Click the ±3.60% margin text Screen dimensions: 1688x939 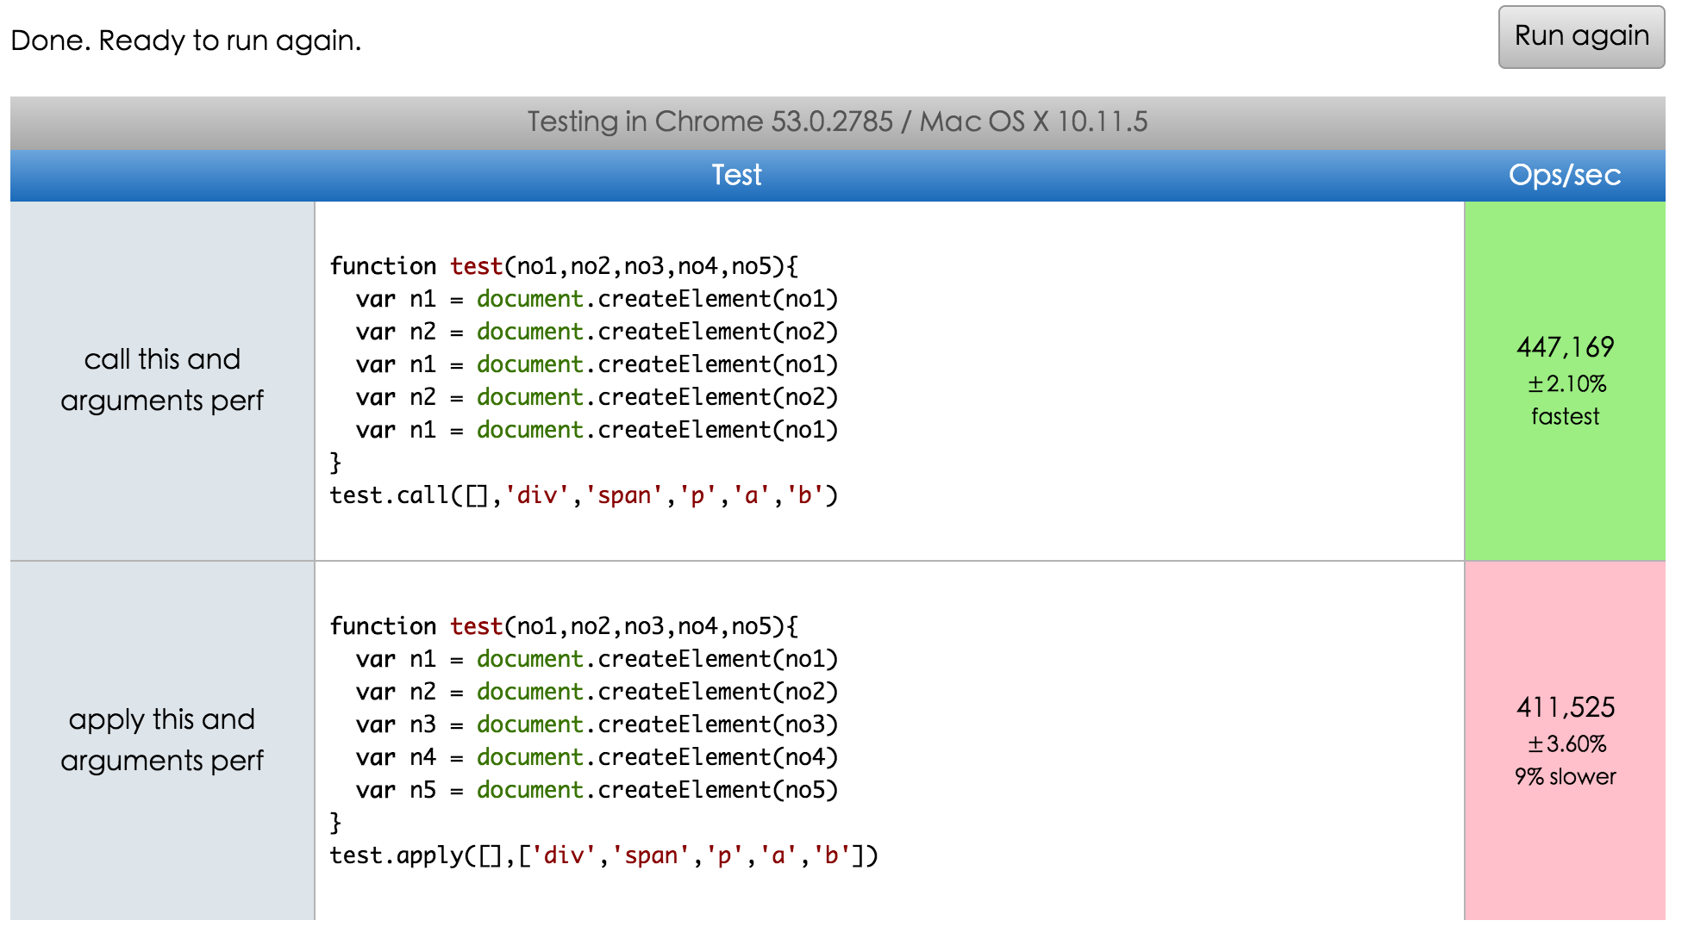(x=1566, y=743)
